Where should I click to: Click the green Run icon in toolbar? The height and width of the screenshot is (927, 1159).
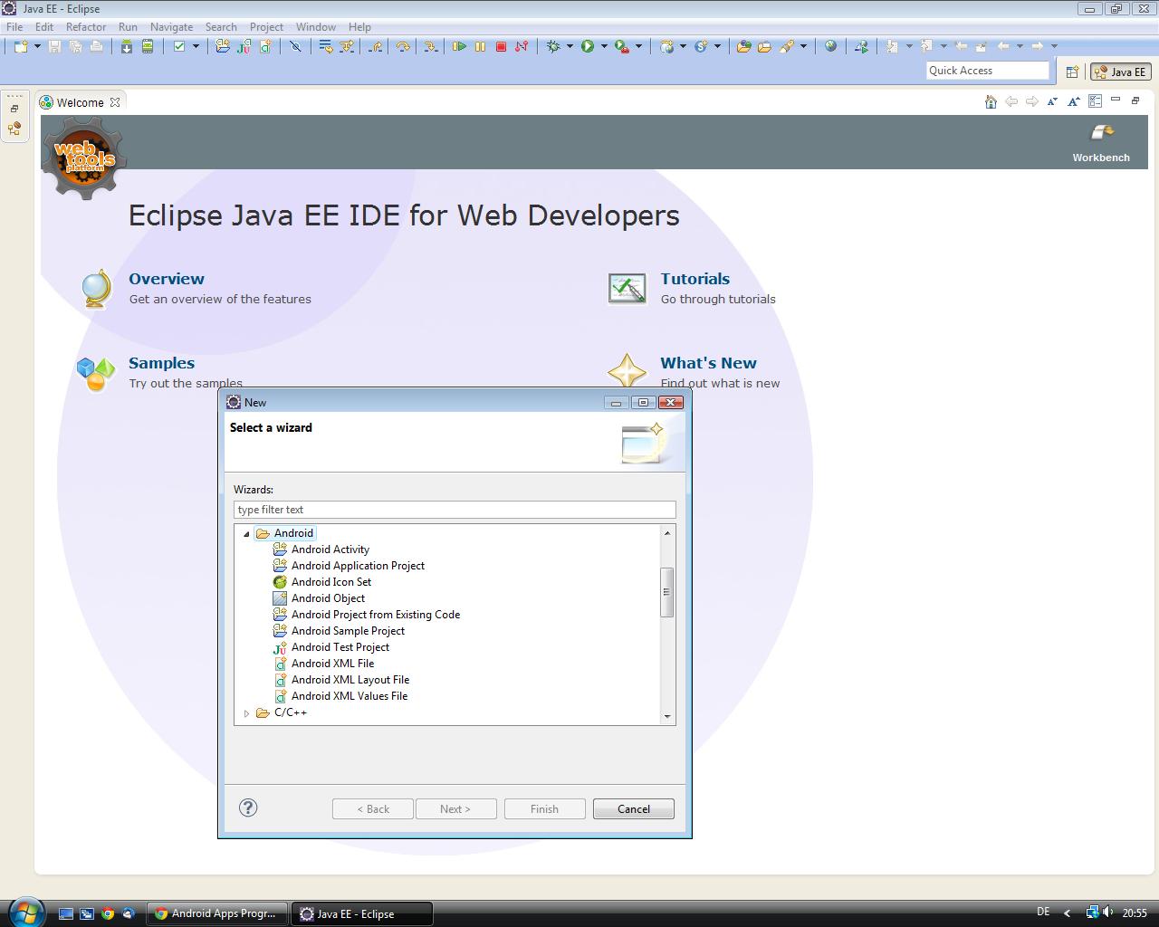point(588,46)
